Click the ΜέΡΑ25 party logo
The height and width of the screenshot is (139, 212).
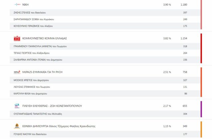(17, 72)
